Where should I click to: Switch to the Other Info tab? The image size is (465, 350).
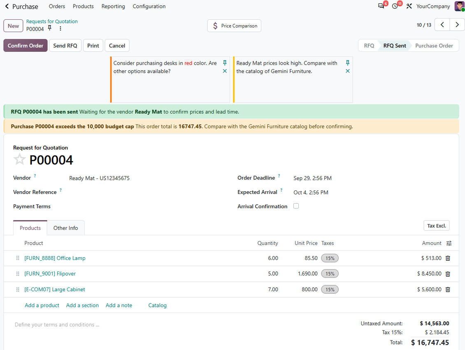click(x=65, y=228)
